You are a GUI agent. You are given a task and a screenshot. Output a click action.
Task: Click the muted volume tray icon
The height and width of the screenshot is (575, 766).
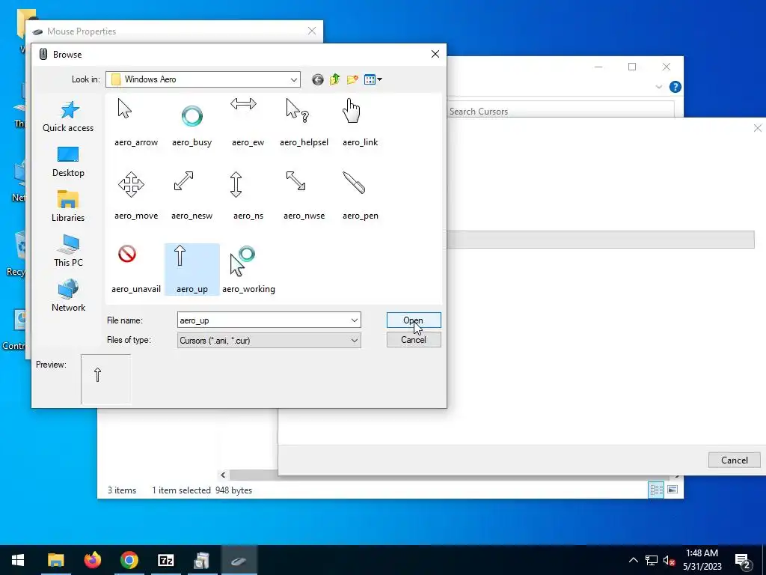point(670,560)
